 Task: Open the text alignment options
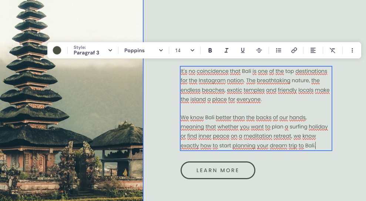pos(313,50)
